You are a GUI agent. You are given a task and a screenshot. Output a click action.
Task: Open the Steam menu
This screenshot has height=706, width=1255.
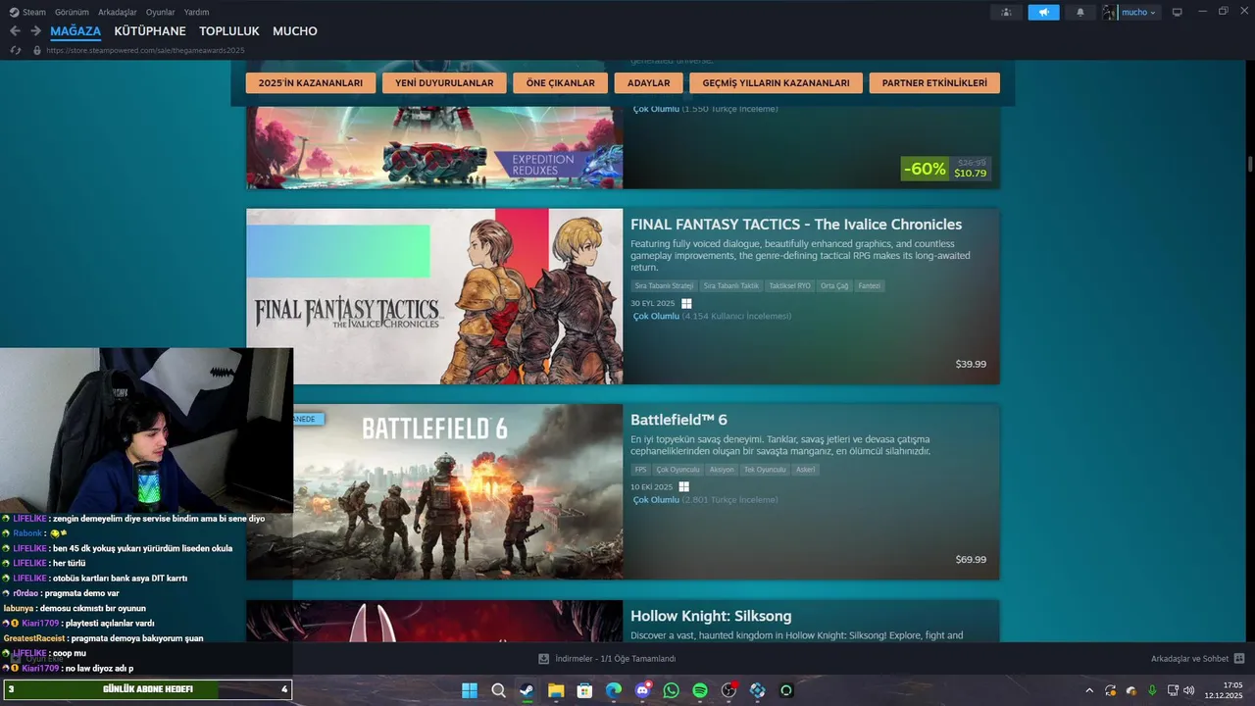(28, 12)
